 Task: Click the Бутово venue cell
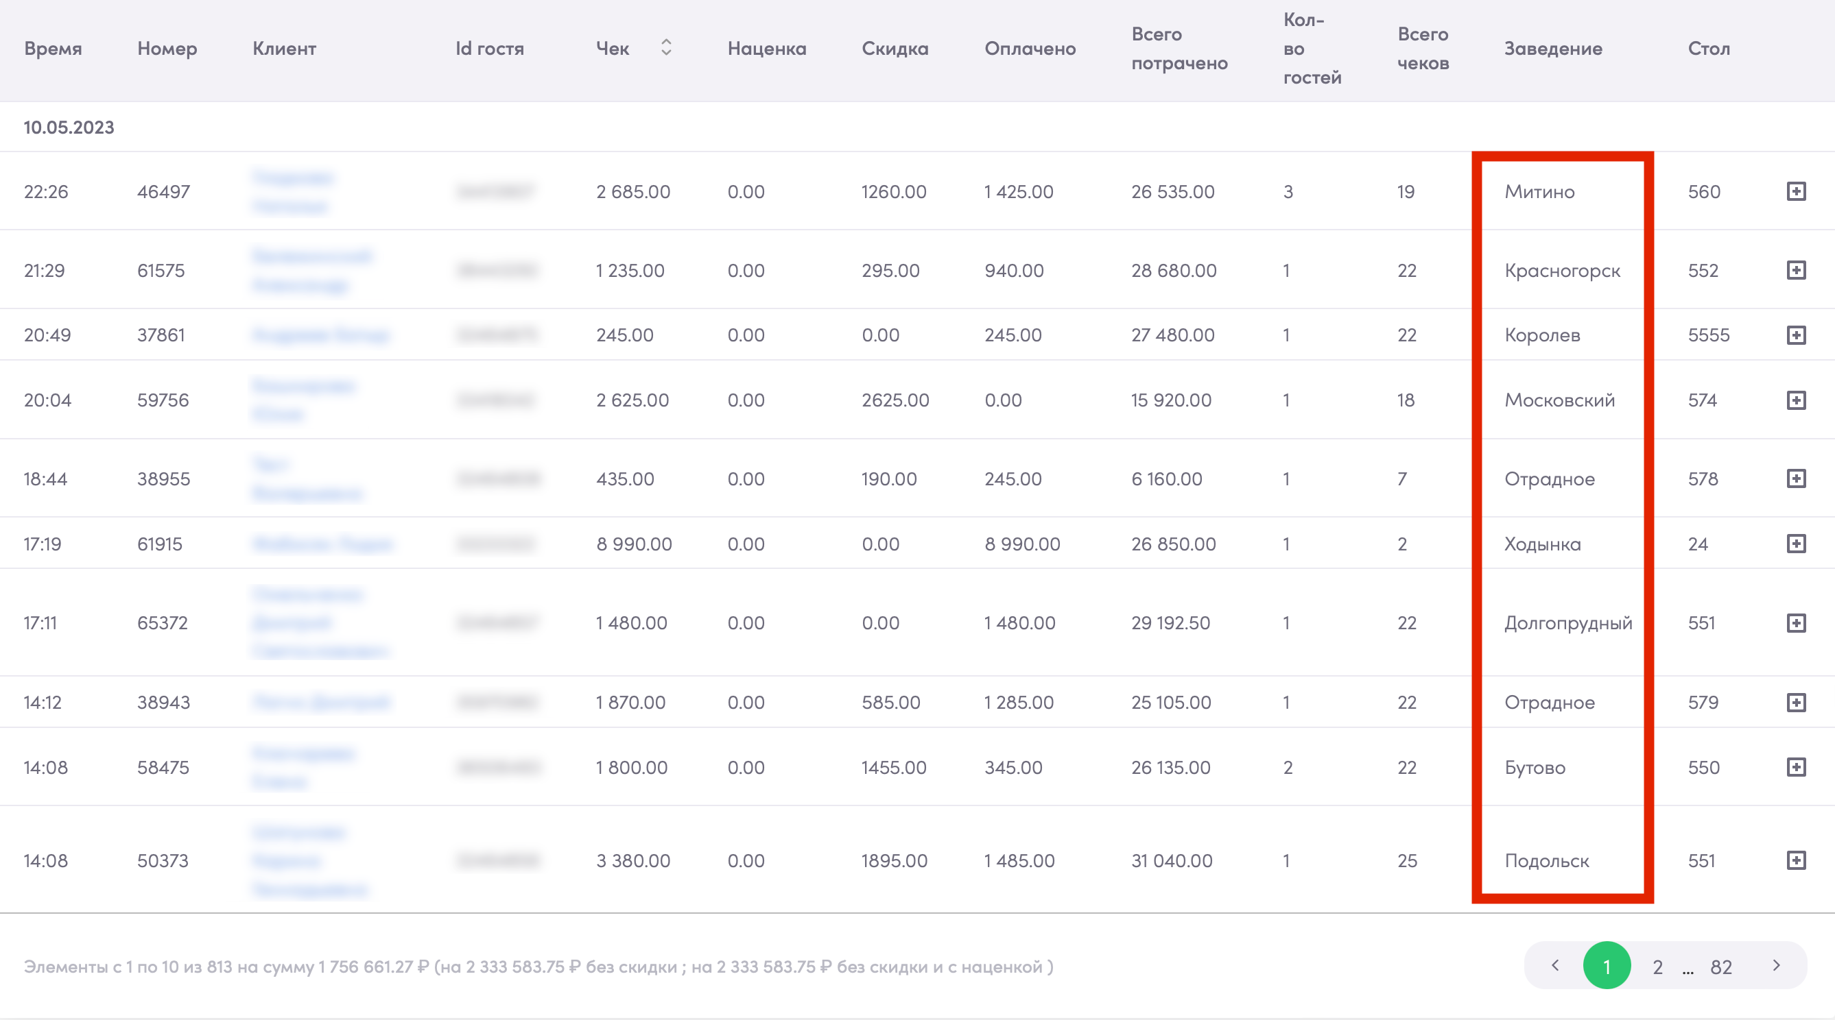coord(1535,767)
